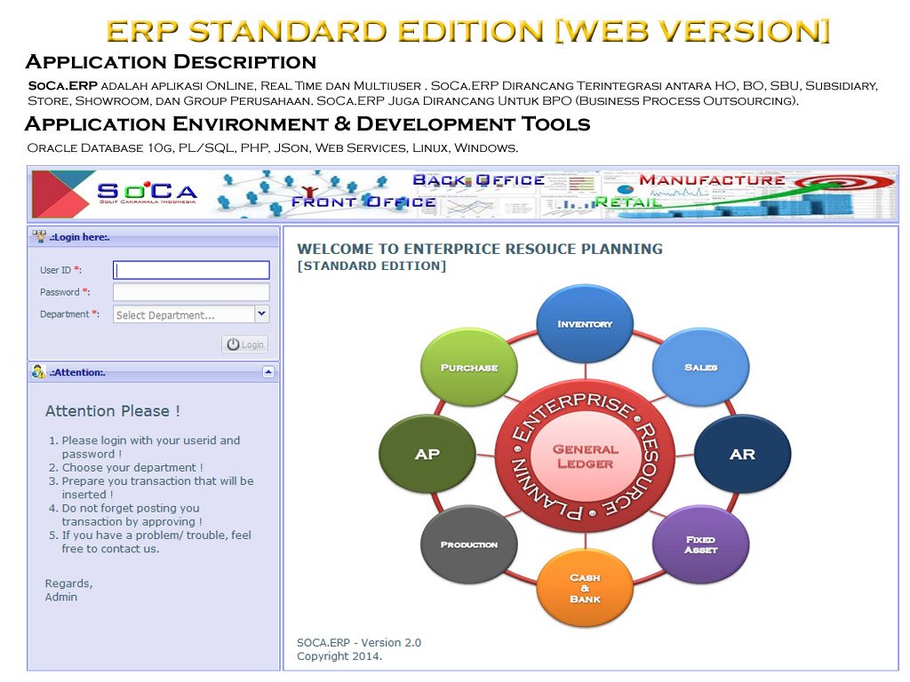The width and height of the screenshot is (910, 682).
Task: Open the Production module circle
Action: pos(469,544)
